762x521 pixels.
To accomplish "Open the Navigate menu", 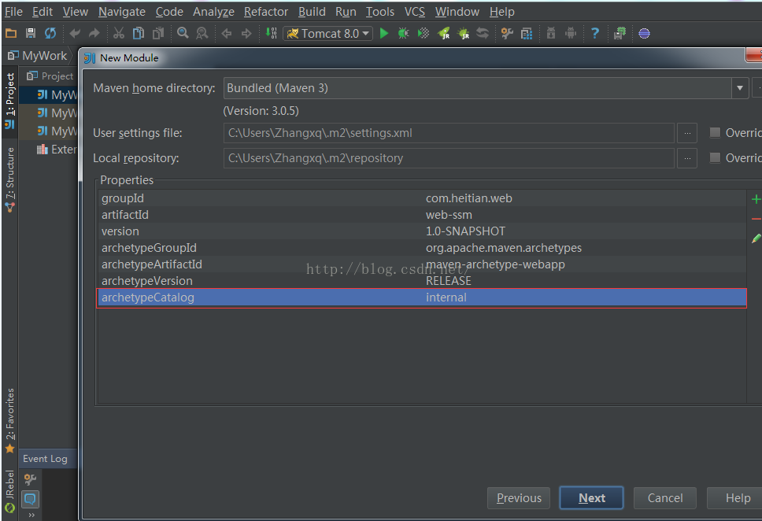I will pos(121,11).
